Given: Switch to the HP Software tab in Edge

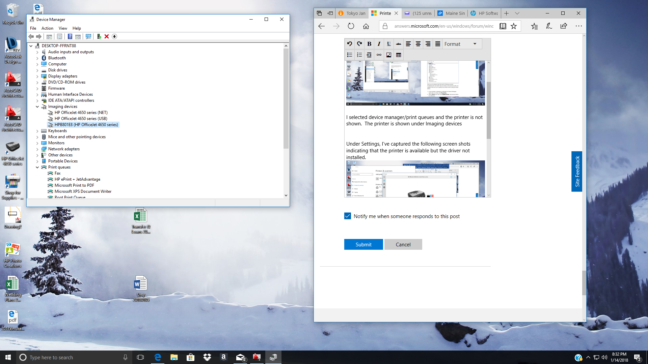Looking at the screenshot, I should point(484,13).
